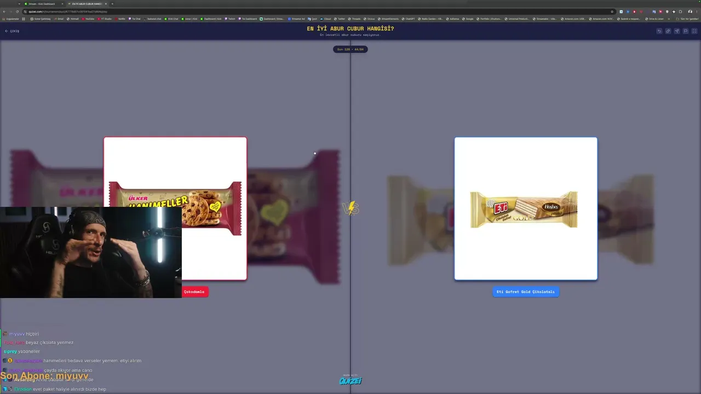This screenshot has height=394, width=701.
Task: Switch to the Stream - Kick Dashboard tab
Action: 43,4
